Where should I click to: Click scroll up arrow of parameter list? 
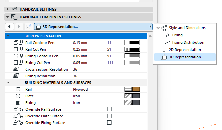tap(150, 36)
